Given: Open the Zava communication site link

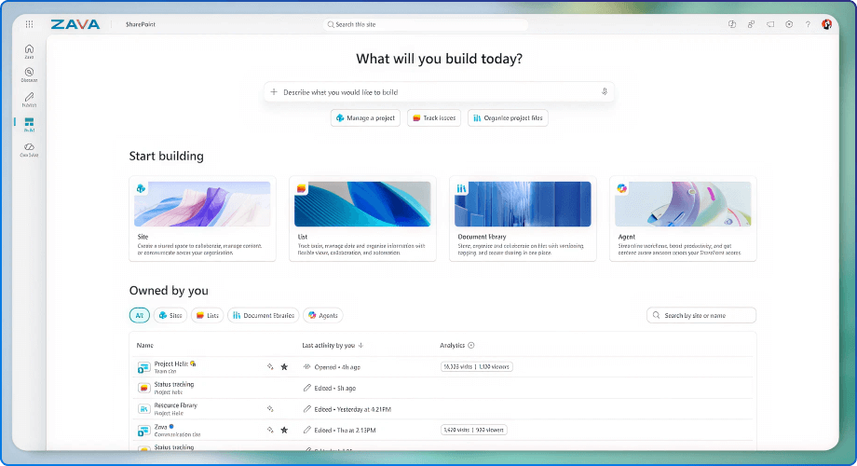Looking at the screenshot, I should point(160,427).
